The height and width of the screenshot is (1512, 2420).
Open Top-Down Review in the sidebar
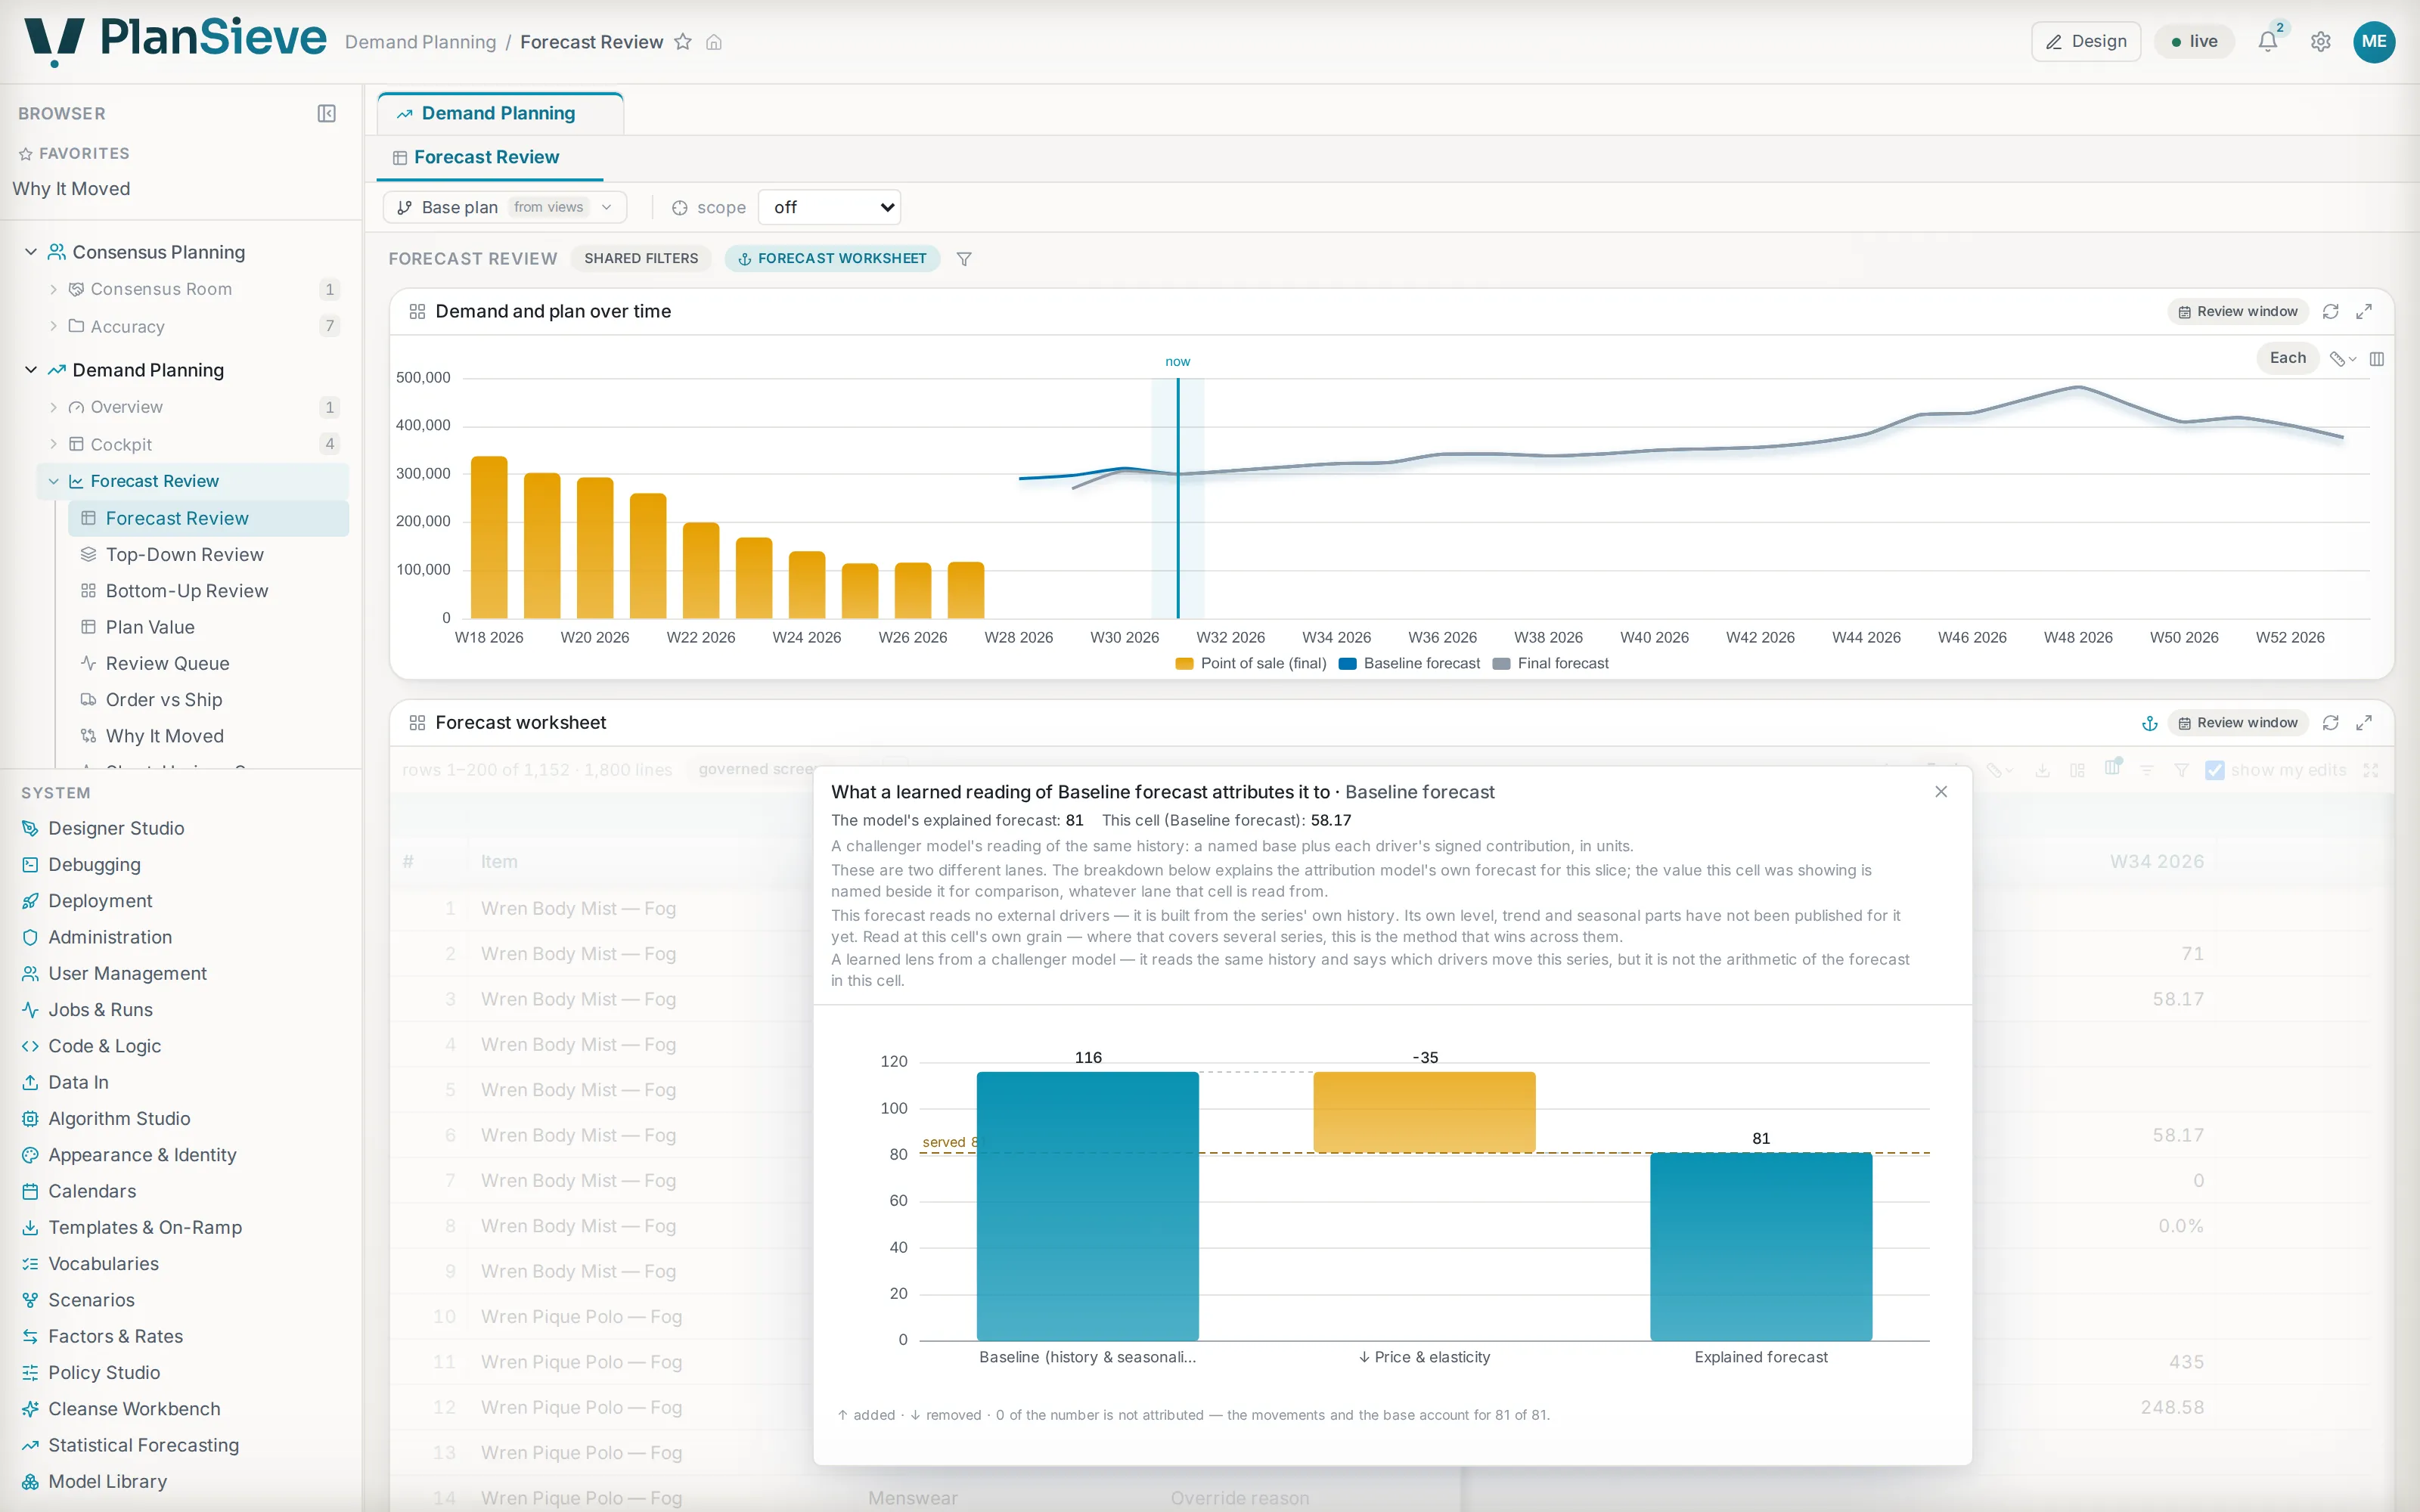(185, 555)
